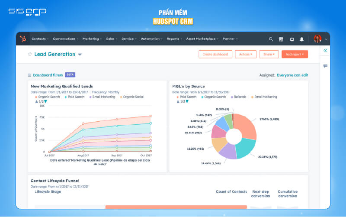Image resolution: width=346 pixels, height=217 pixels.
Task: Open the Service menu
Action: tap(129, 39)
